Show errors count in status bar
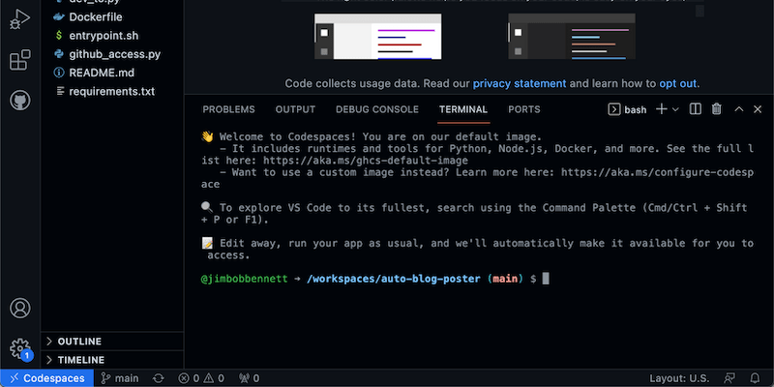Screen dimensions: 774x387 point(189,378)
